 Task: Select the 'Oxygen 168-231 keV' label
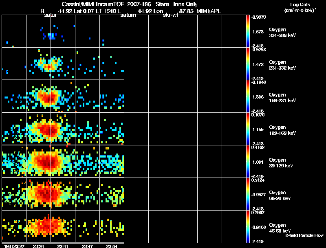coord(282,98)
